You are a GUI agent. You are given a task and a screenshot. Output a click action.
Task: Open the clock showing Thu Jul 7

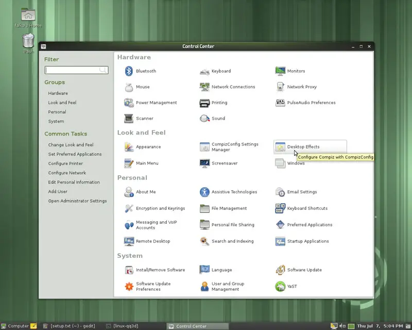click(x=380, y=326)
